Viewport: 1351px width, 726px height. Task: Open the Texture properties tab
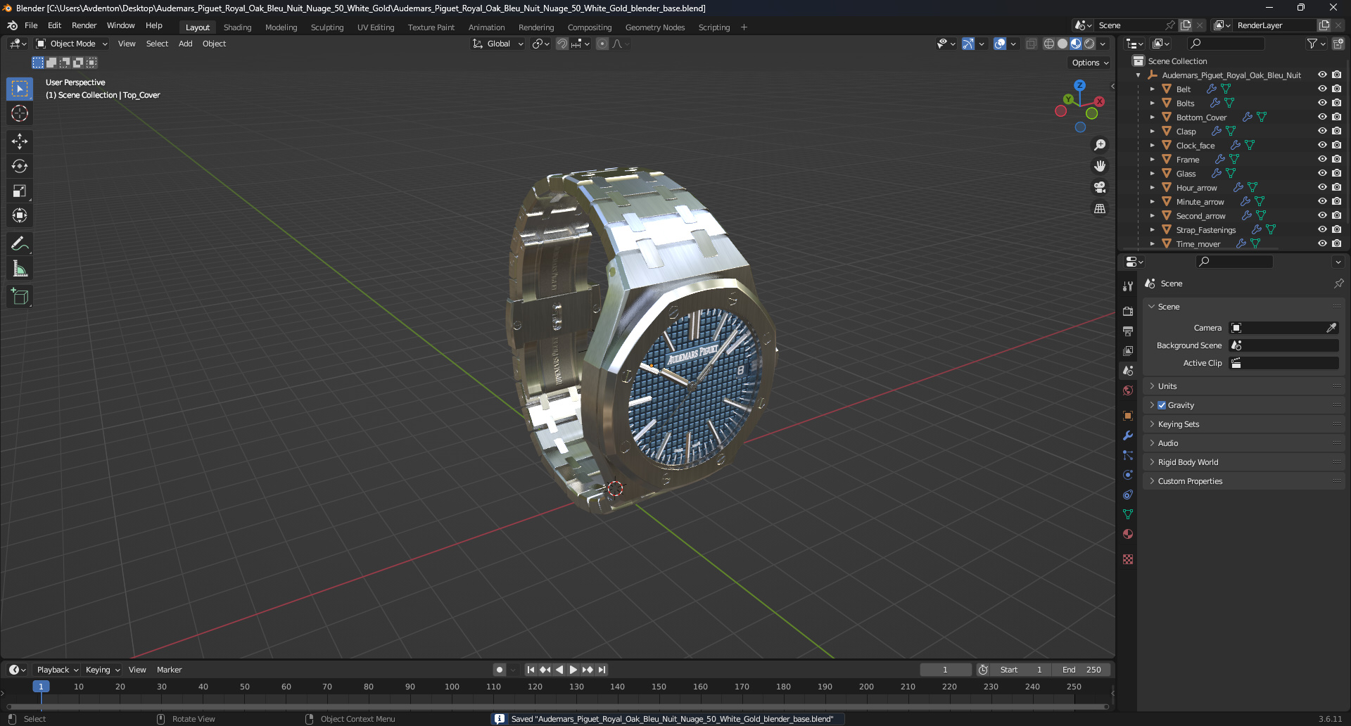(x=1128, y=559)
